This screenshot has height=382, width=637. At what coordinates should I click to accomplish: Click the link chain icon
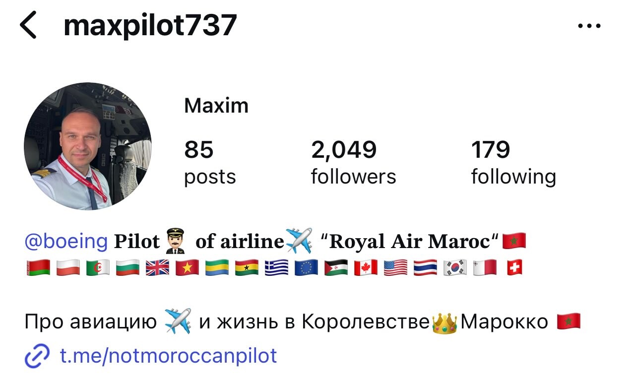tap(37, 356)
